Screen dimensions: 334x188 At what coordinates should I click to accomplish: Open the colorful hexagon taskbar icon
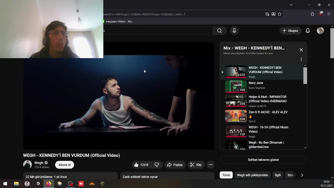(x=59, y=184)
